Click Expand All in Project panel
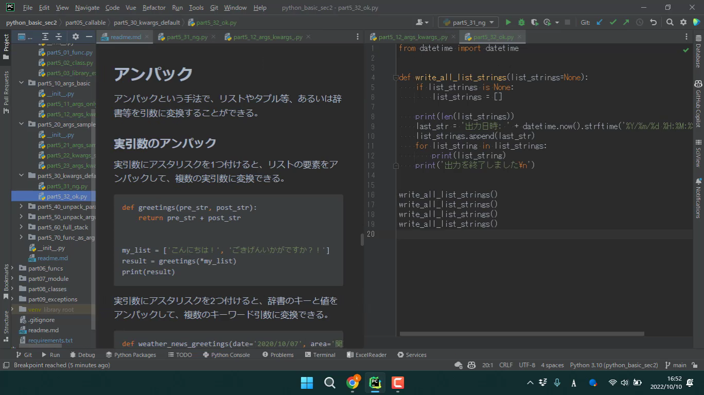The width and height of the screenshot is (704, 395). (45, 37)
